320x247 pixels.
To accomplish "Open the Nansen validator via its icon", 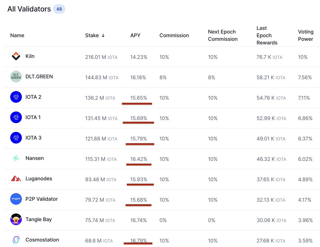I will coord(16,158).
